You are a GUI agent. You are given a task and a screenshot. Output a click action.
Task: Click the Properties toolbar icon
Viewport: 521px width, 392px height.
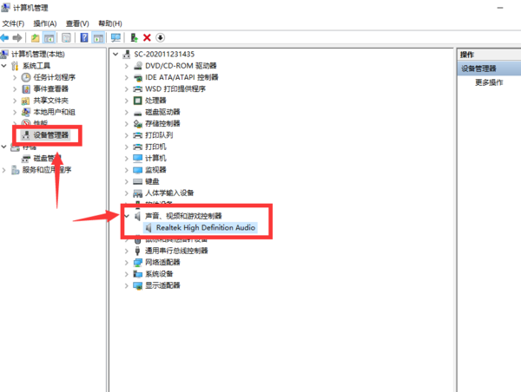[67, 38]
